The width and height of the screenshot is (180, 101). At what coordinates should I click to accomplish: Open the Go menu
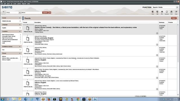(x=12, y=4)
